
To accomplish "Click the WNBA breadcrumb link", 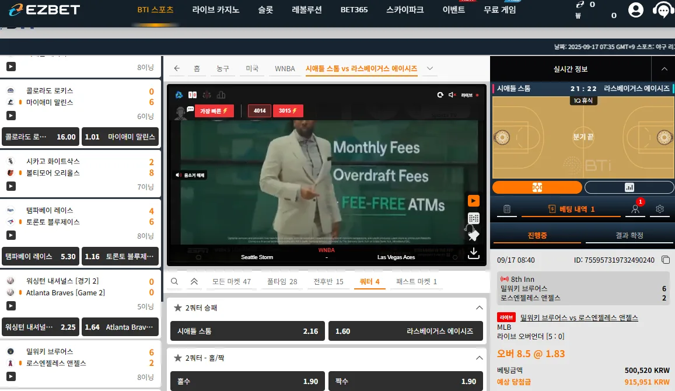I will [x=285, y=68].
